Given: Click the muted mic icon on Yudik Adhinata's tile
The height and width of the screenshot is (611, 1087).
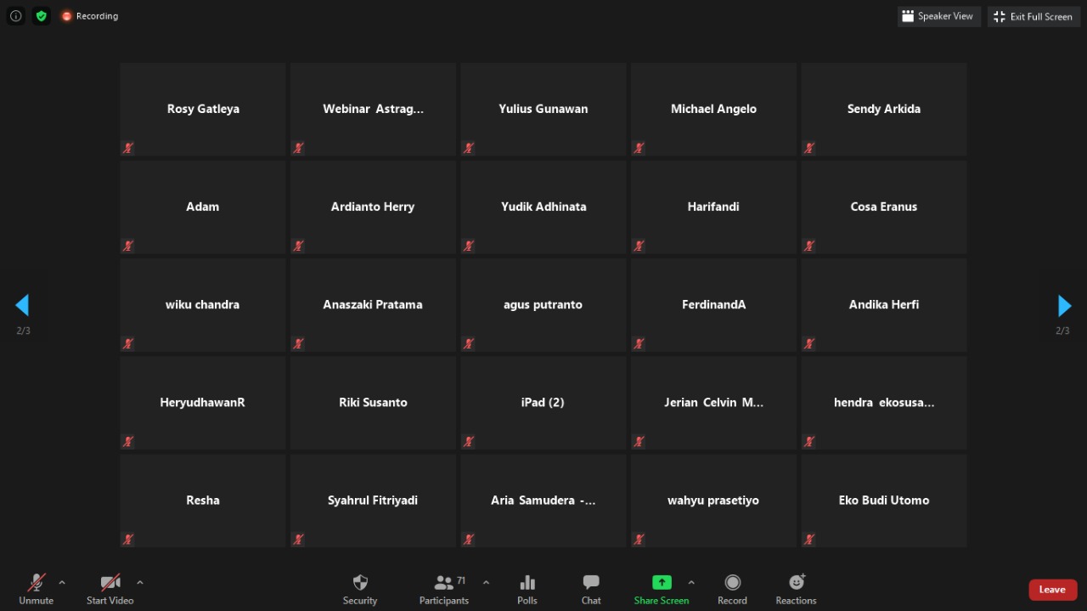Looking at the screenshot, I should [x=469, y=246].
